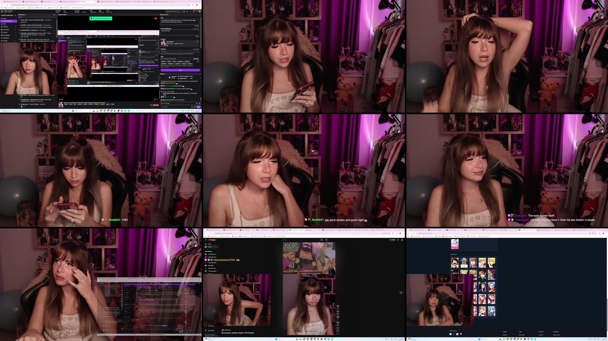Select the second Site Theme swatch on AniList
This screenshot has width=608, height=341.
coord(454,334)
